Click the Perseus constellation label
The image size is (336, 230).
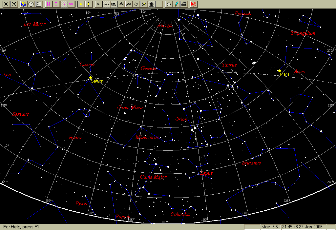coord(243,13)
